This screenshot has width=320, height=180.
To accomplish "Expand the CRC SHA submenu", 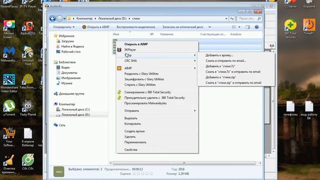I will click(x=157, y=61).
